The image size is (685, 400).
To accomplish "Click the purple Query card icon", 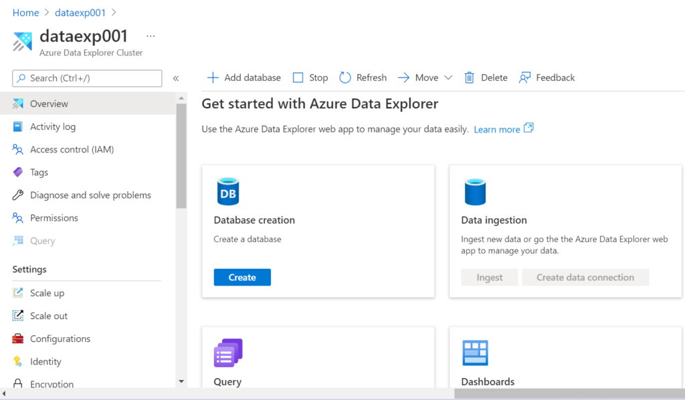I will [x=227, y=353].
